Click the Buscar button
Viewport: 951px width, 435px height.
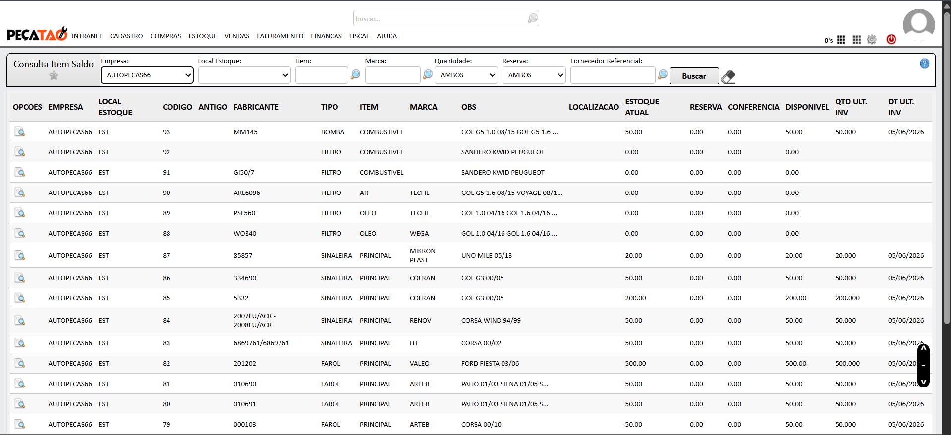(x=694, y=76)
